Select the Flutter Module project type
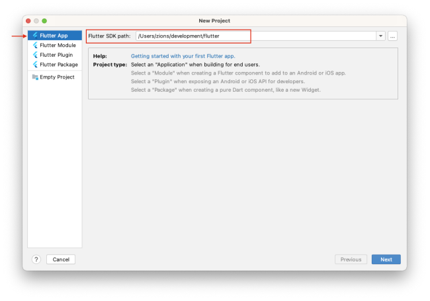 [54, 45]
